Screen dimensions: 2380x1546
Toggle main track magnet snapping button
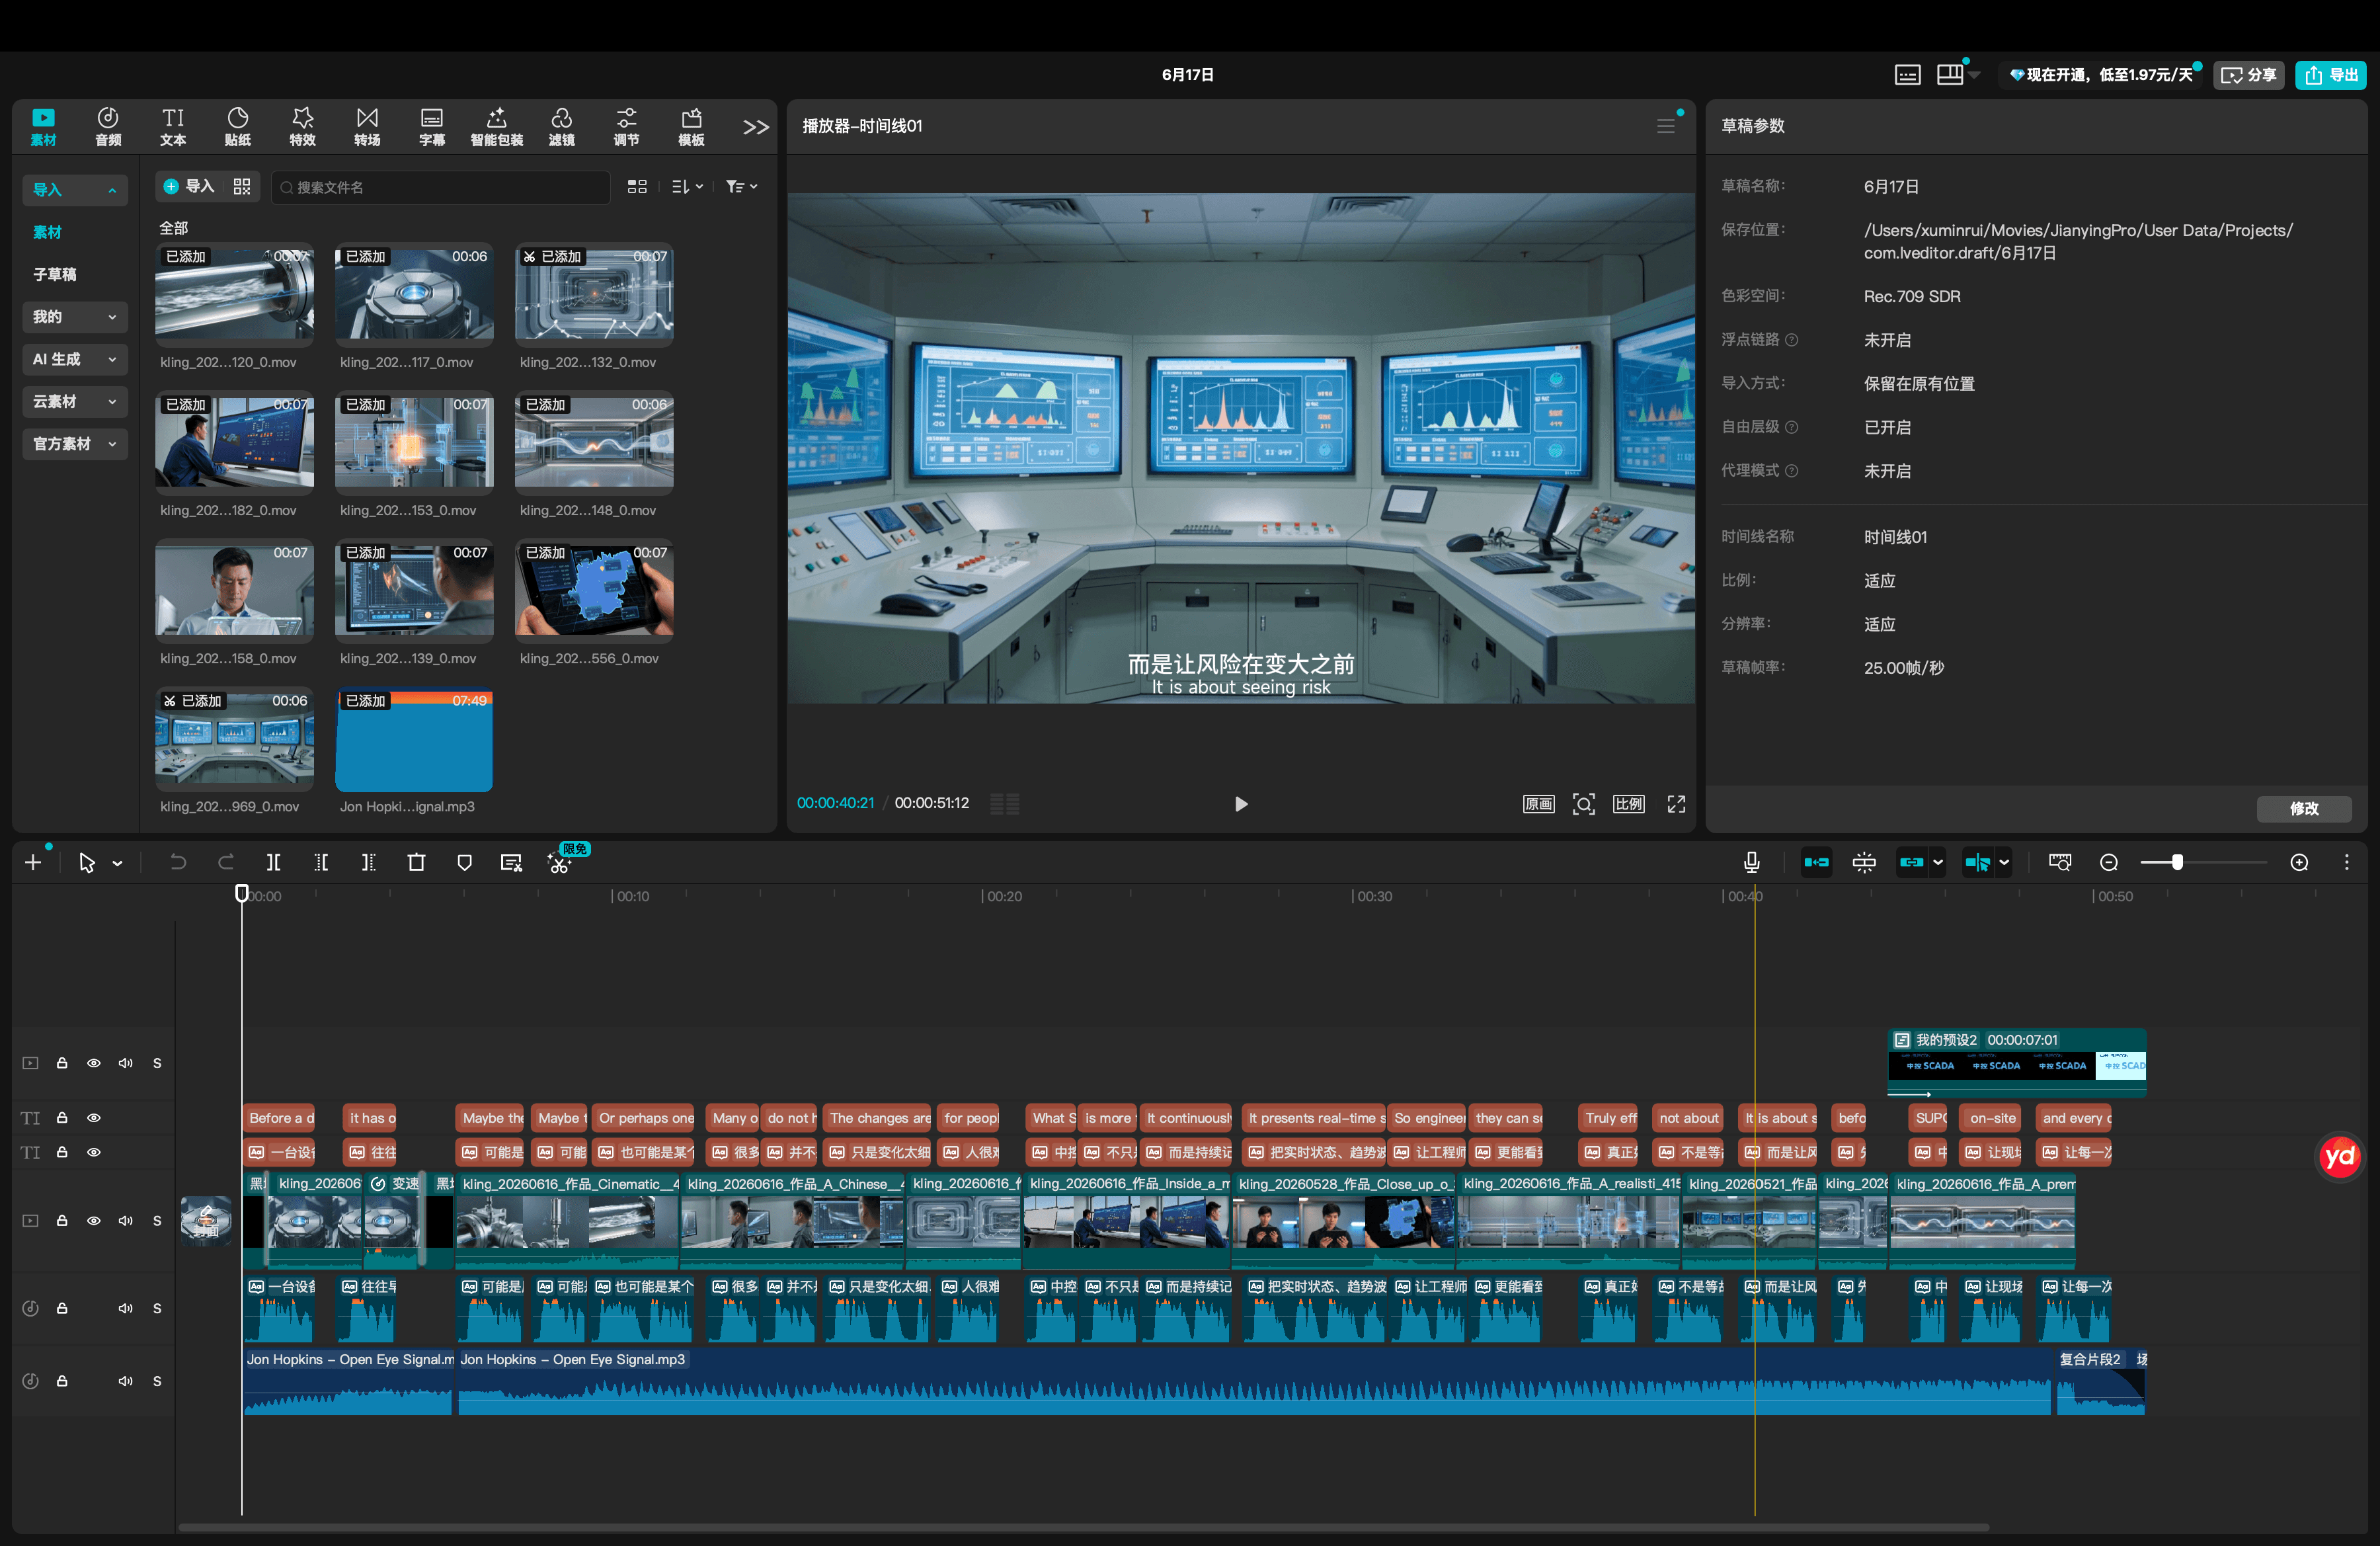[x=1816, y=862]
